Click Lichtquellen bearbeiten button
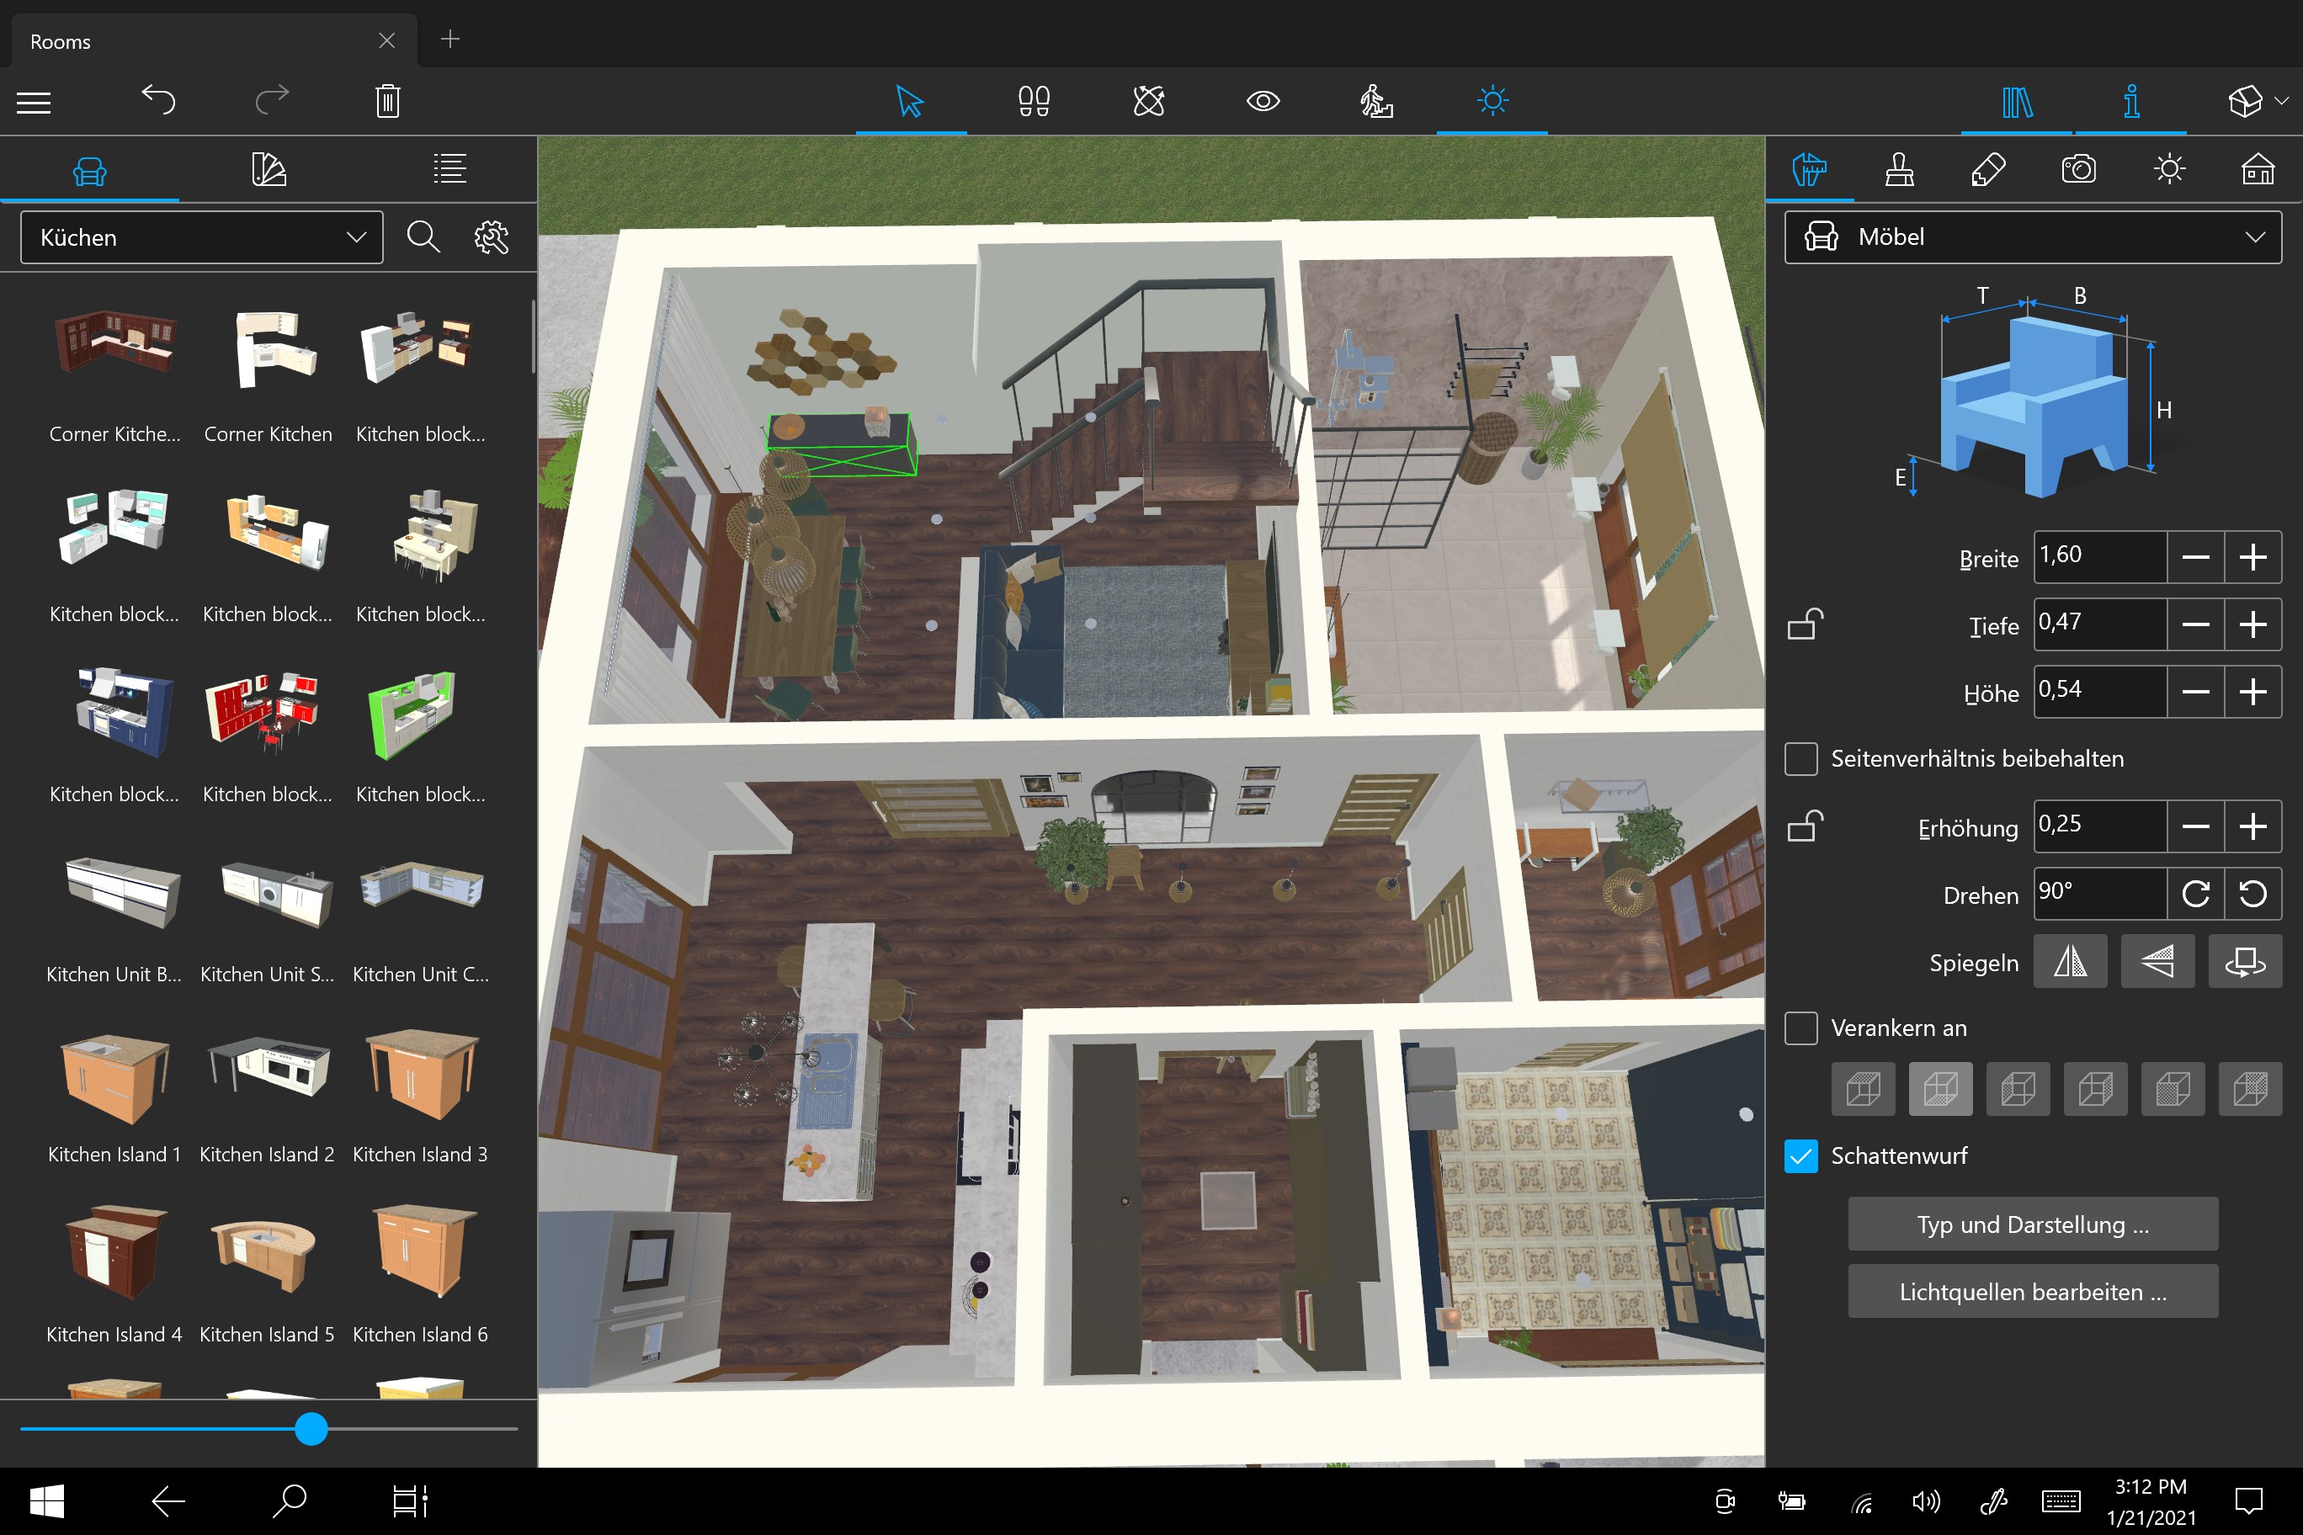2303x1535 pixels. pos(2032,1291)
